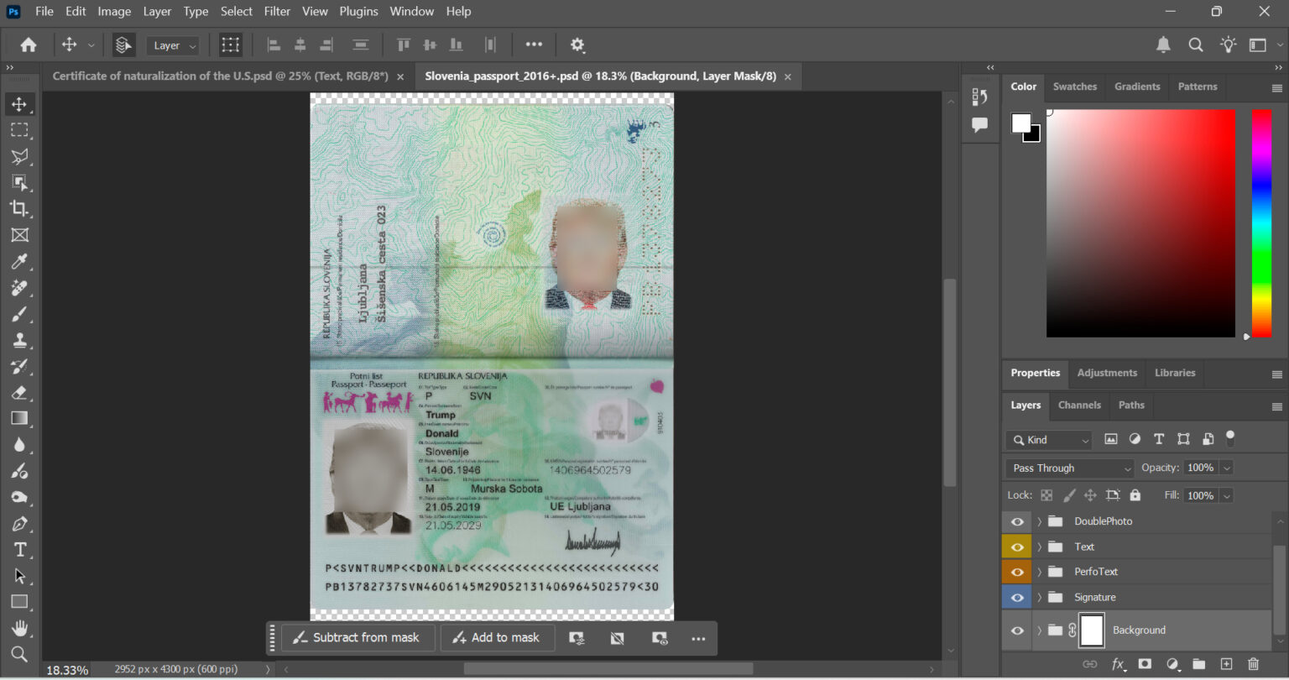Go to the Home screen icon
This screenshot has width=1289, height=680.
coord(29,45)
